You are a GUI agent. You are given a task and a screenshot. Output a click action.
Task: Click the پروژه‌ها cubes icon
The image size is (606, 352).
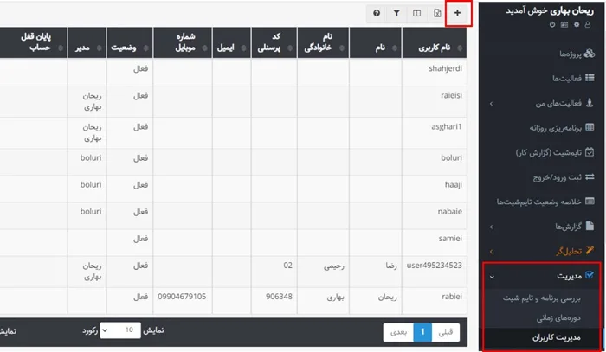tap(590, 54)
